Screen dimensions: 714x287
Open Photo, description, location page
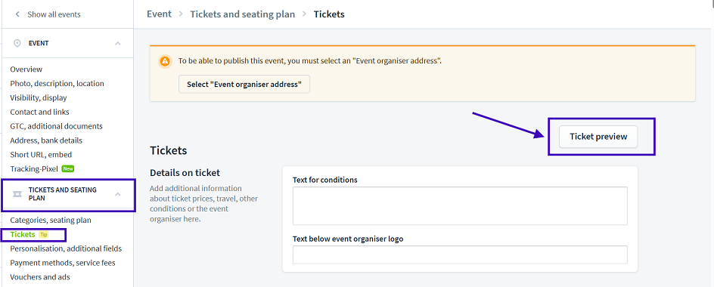click(57, 83)
